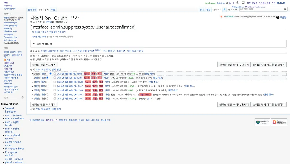Click the search magnifier icon
Image resolution: width=290 pixels, height=164 pixels.
[x=285, y=9]
